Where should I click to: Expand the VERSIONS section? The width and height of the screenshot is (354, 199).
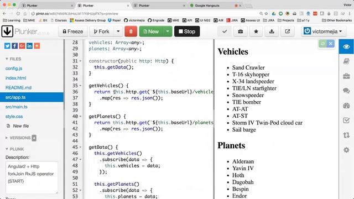point(18,138)
